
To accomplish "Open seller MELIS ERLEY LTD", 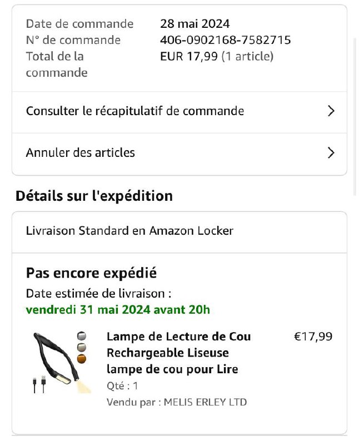I will tap(205, 402).
